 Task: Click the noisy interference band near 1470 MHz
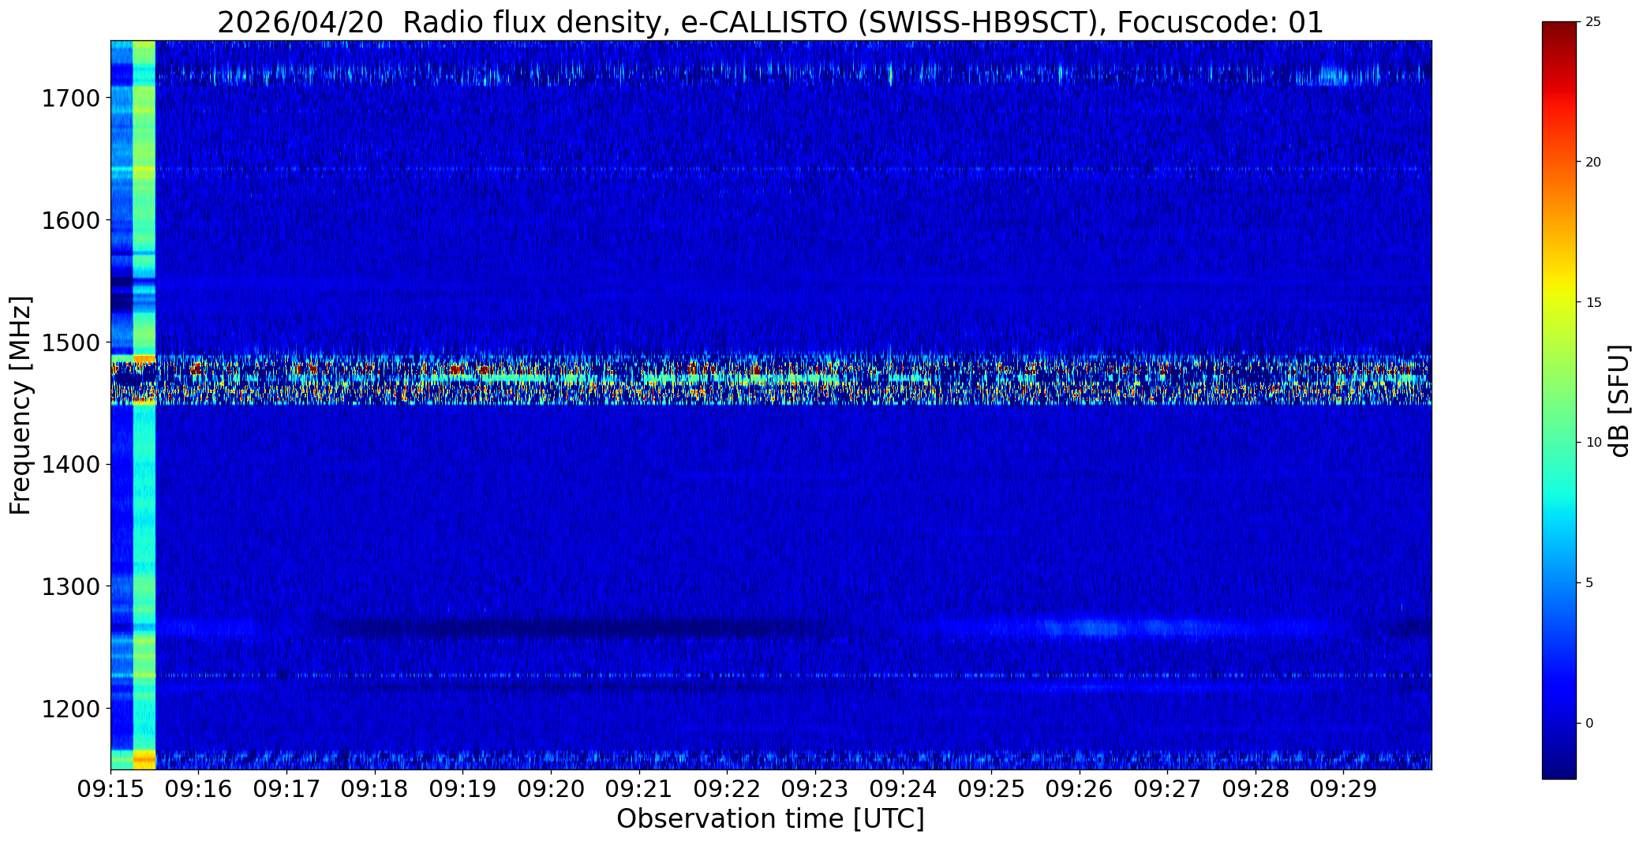(x=770, y=380)
